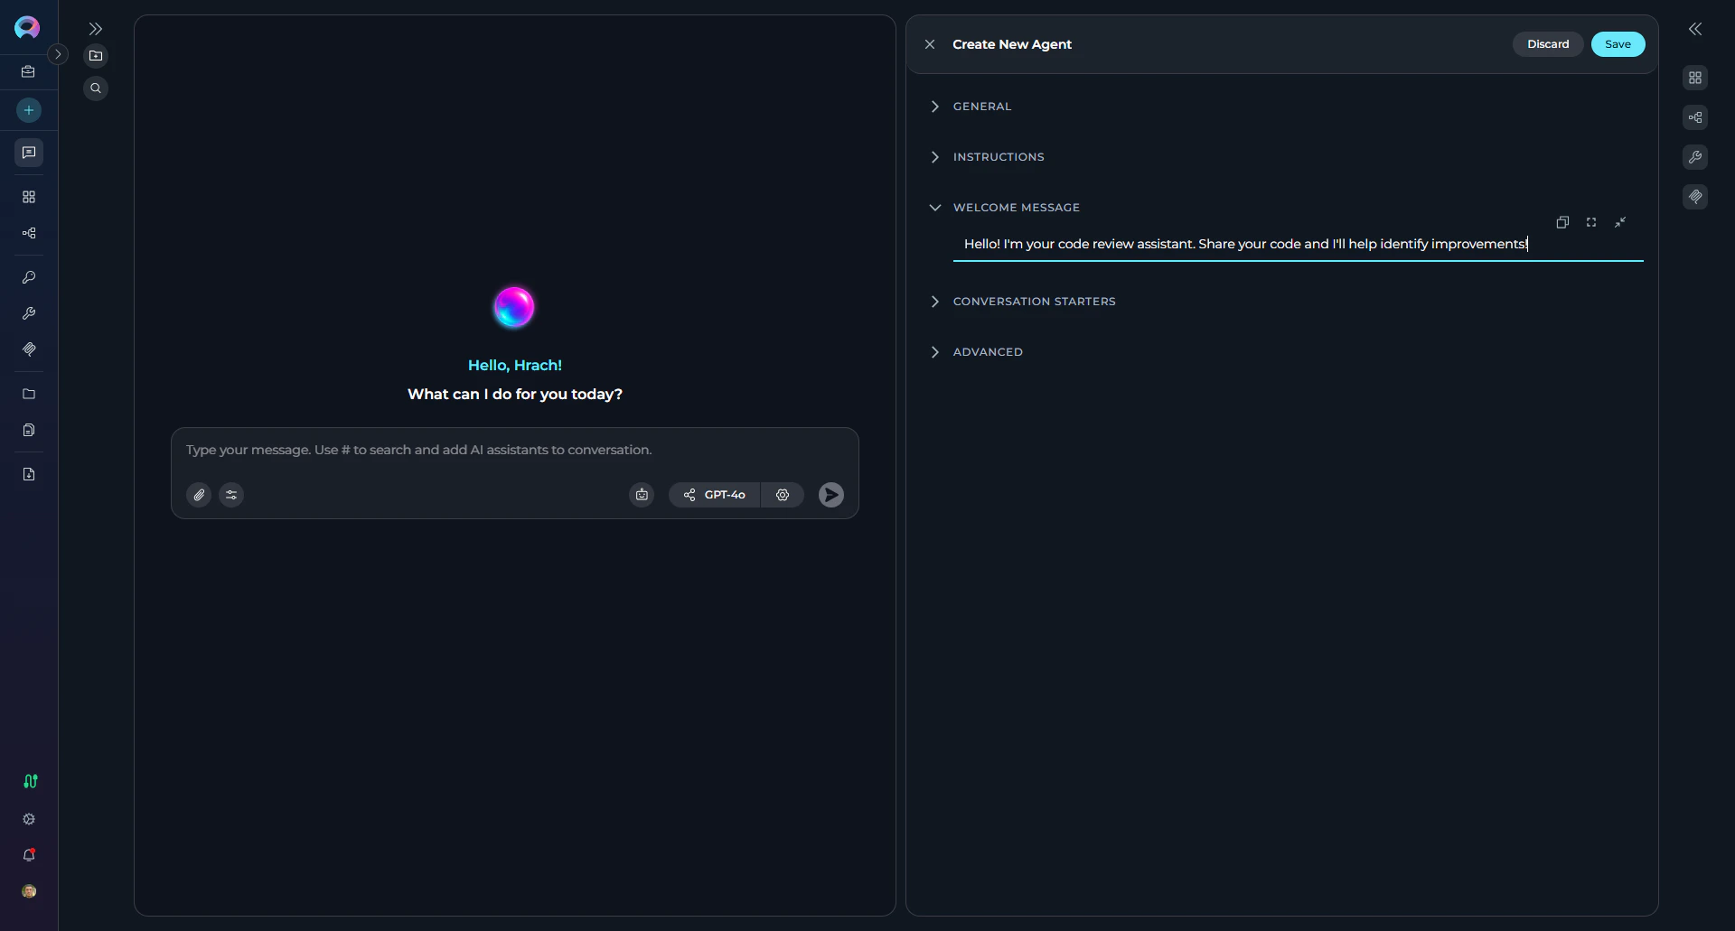
Task: Select the chat conversations icon in sidebar
Action: [28, 153]
